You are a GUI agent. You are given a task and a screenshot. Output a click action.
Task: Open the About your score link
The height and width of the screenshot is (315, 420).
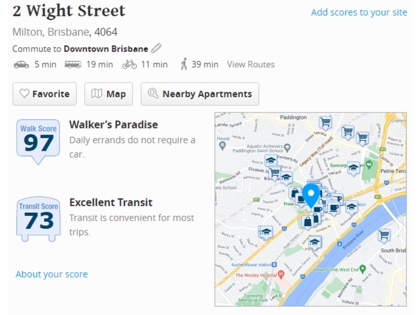coord(51,274)
